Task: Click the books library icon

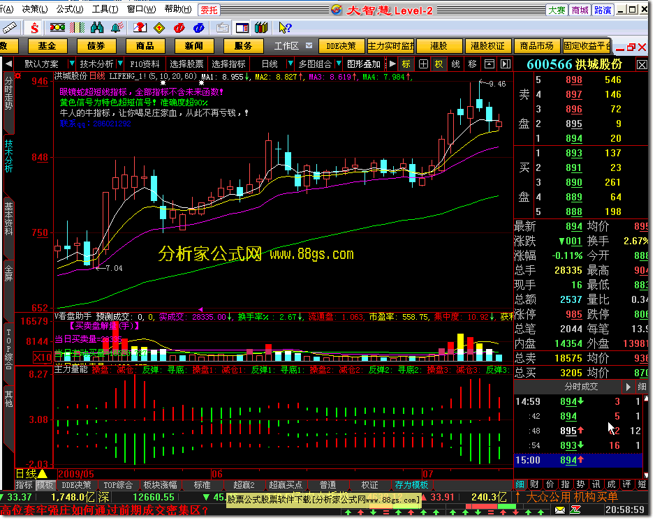Action: 261,28
